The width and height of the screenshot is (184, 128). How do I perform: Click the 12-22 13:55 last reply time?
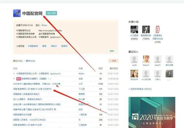click(113, 84)
